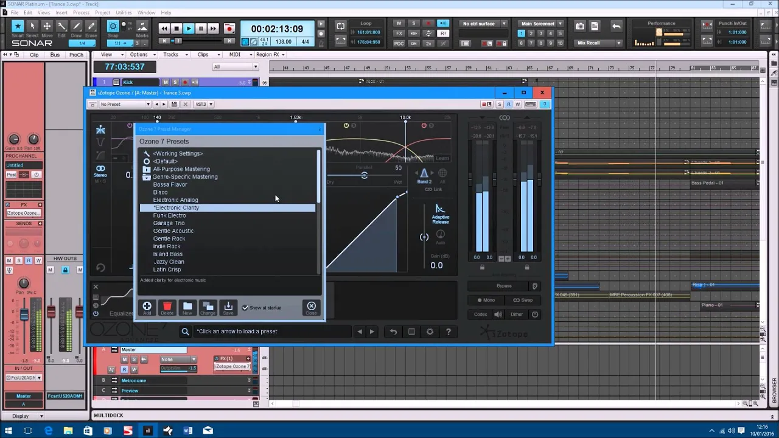The width and height of the screenshot is (779, 438).
Task: Click the global Mute (M) button
Action: [x=399, y=24]
